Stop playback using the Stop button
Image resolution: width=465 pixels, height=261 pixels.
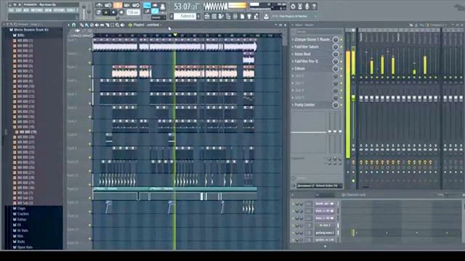(x=113, y=12)
